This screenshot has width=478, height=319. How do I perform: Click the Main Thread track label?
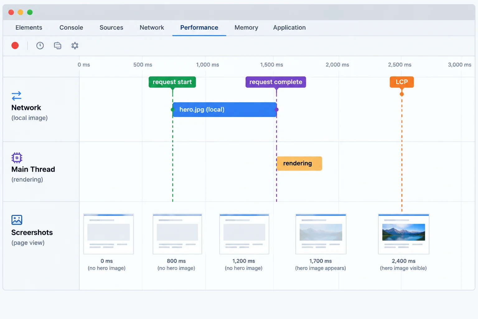coord(33,169)
